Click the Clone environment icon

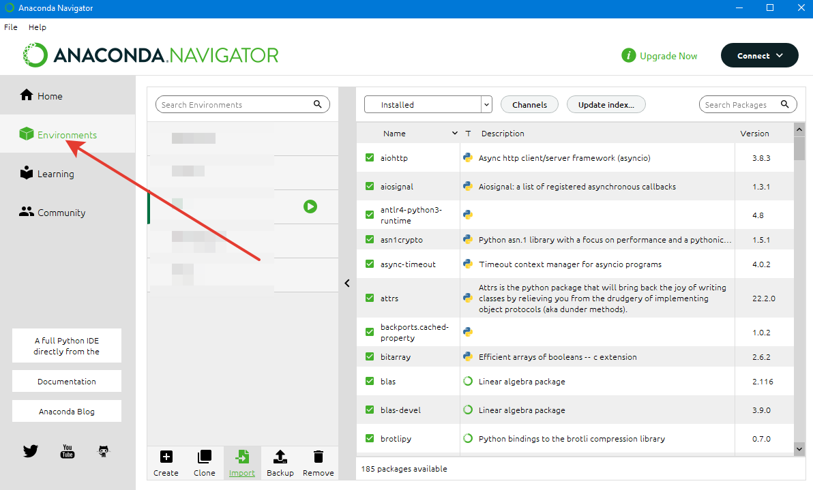point(205,457)
